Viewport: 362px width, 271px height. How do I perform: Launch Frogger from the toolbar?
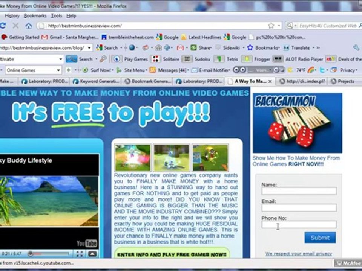click(256, 59)
